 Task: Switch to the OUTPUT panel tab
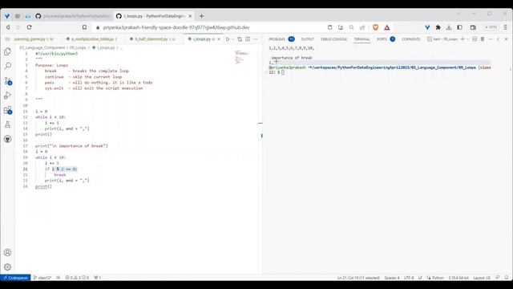307,39
